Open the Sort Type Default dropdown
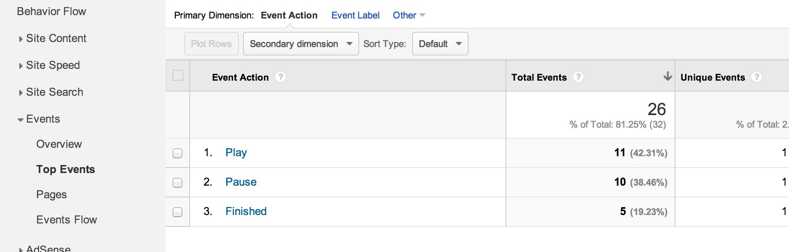The height and width of the screenshot is (252, 789). pyautogui.click(x=440, y=44)
